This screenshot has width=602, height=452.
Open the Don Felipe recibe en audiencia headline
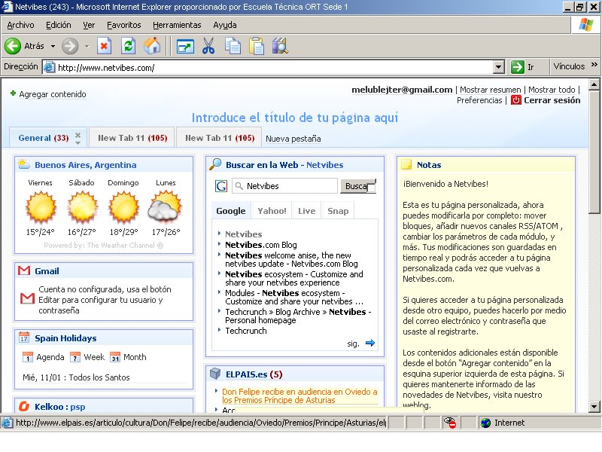click(x=299, y=396)
